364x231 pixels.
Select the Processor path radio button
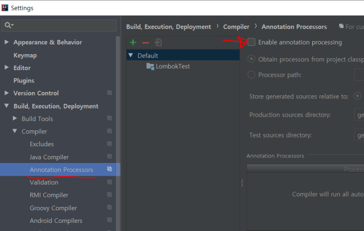click(251, 75)
